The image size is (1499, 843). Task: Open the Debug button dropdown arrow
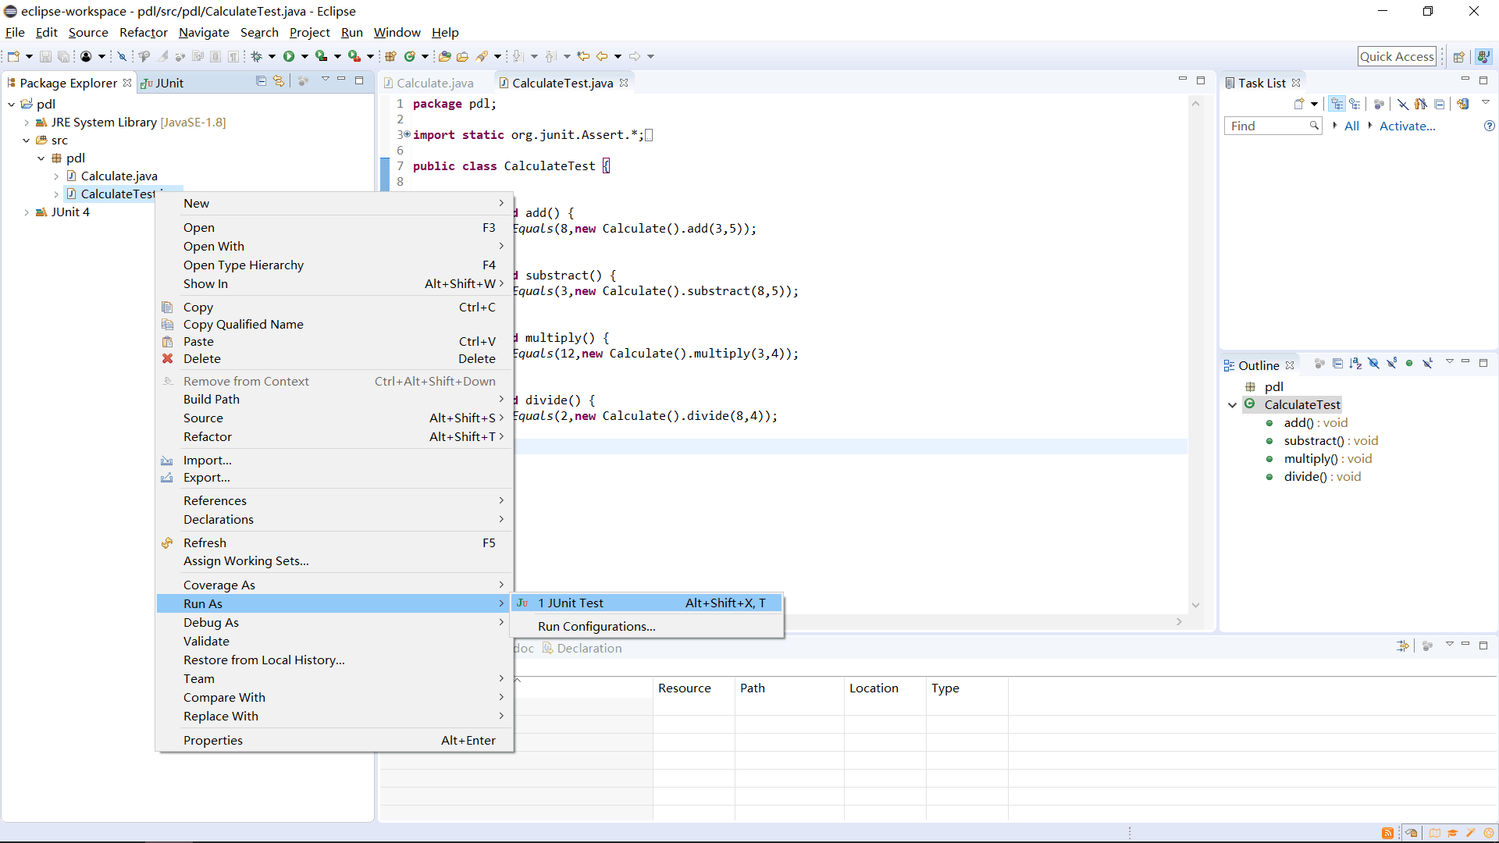tap(272, 56)
